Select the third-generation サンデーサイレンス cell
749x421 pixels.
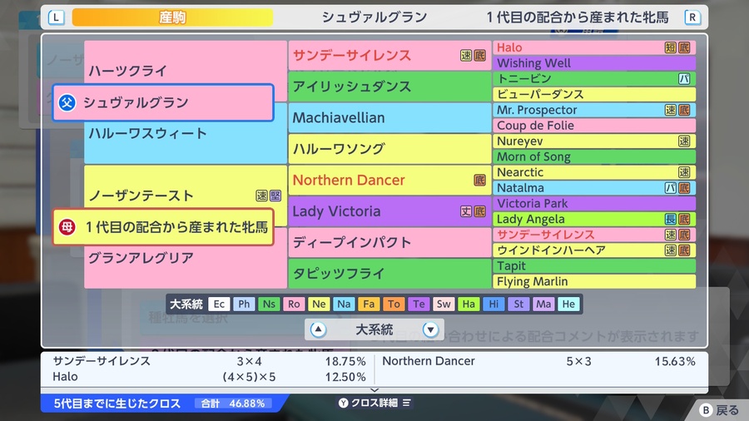(x=389, y=56)
